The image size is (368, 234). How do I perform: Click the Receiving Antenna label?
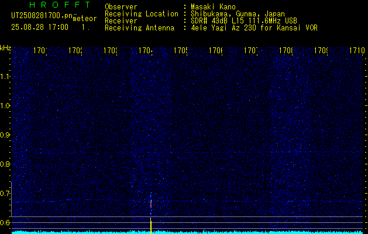click(139, 28)
